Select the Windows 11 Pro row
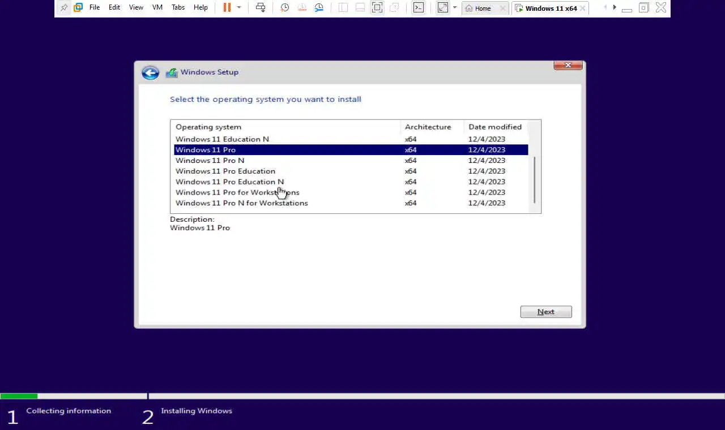The width and height of the screenshot is (725, 430). coord(351,150)
